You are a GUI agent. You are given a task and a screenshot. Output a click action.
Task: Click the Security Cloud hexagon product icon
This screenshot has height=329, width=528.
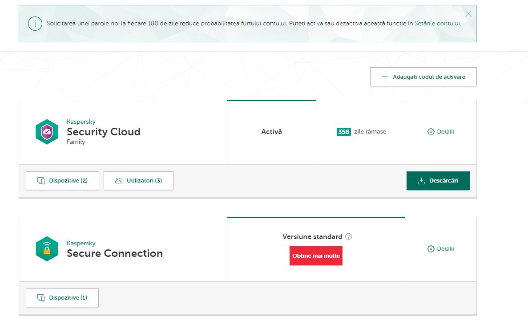coord(47,132)
